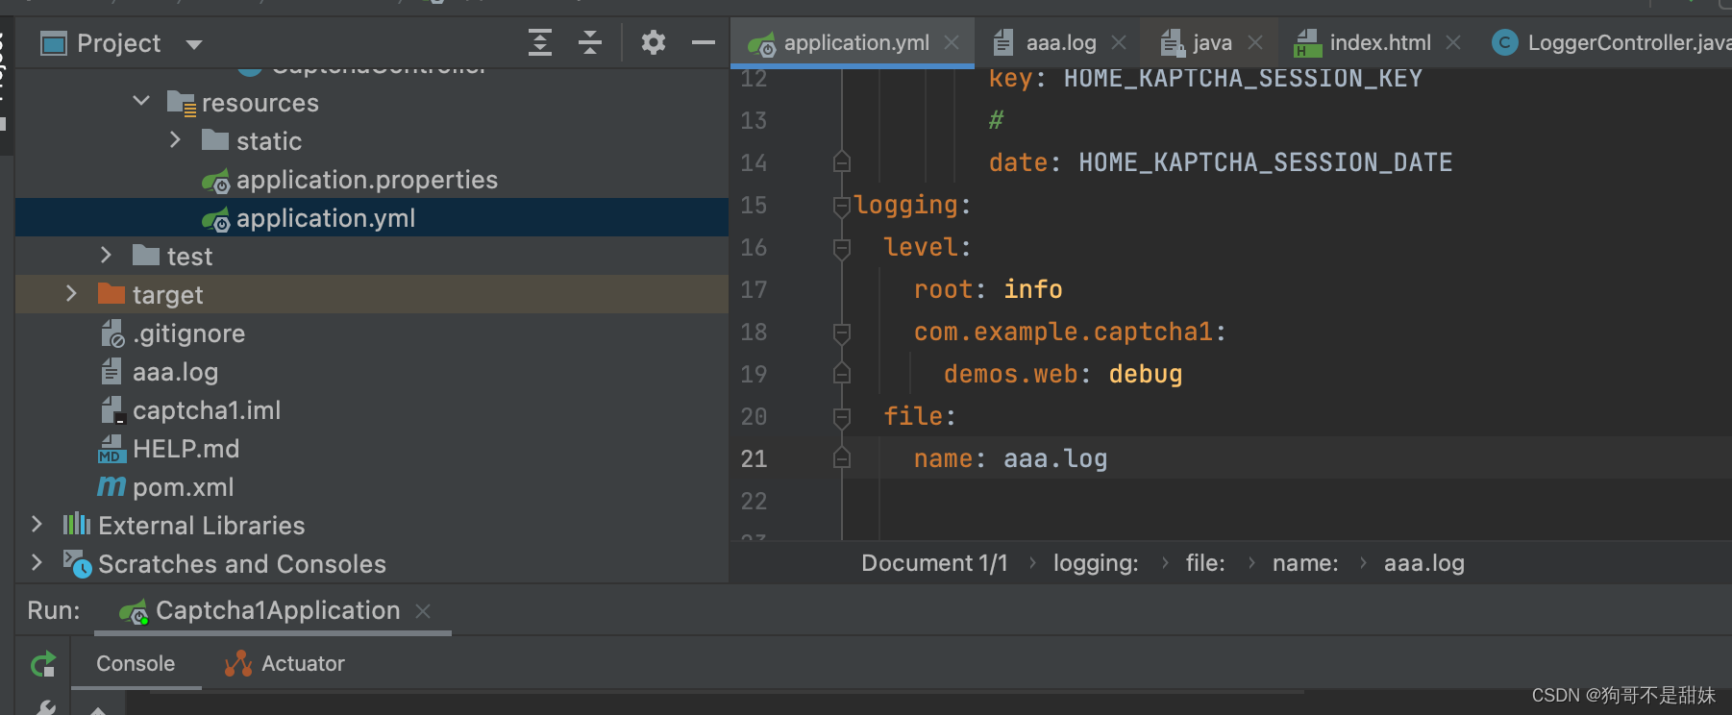Screen dimensions: 1732x715
Task: Click fold end marker at line 19
Action: 842,373
